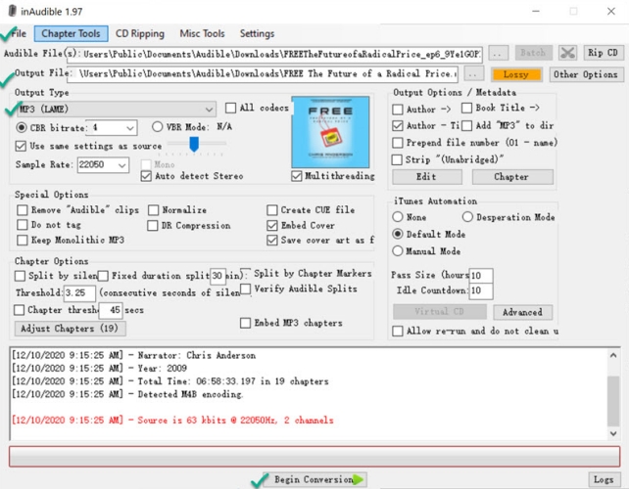Select iTunes Automation None radio button
Viewport: 629px width, 489px height.
pos(398,217)
